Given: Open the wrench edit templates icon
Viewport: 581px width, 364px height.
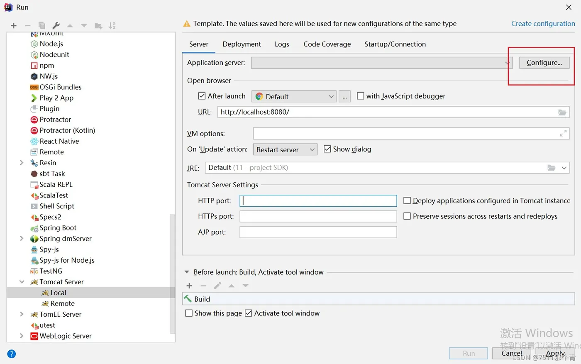Looking at the screenshot, I should pyautogui.click(x=56, y=26).
